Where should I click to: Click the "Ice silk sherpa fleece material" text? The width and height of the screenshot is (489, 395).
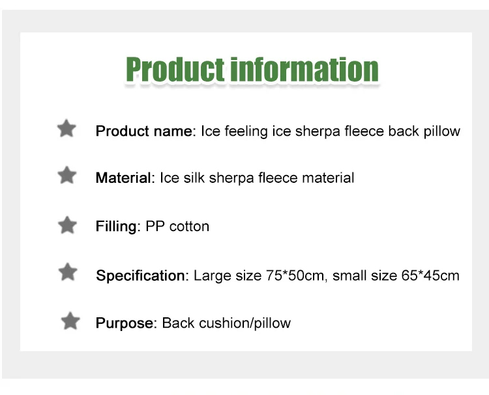point(257,178)
